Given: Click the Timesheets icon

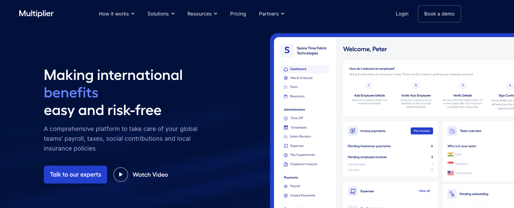Looking at the screenshot, I should (286, 128).
